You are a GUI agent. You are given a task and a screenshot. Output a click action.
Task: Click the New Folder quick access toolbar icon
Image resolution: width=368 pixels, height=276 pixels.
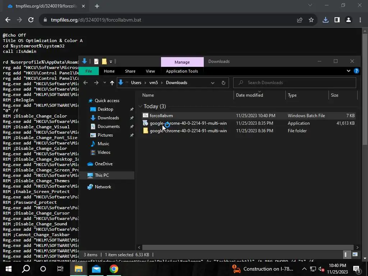[x=104, y=61]
